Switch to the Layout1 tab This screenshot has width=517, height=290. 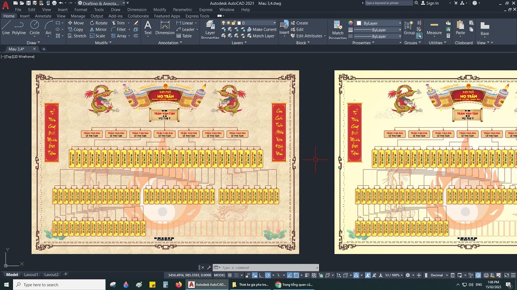[31, 275]
